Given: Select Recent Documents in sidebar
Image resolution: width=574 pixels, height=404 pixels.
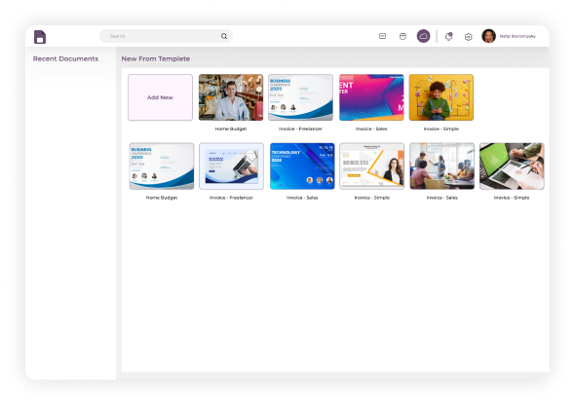Looking at the screenshot, I should point(66,58).
